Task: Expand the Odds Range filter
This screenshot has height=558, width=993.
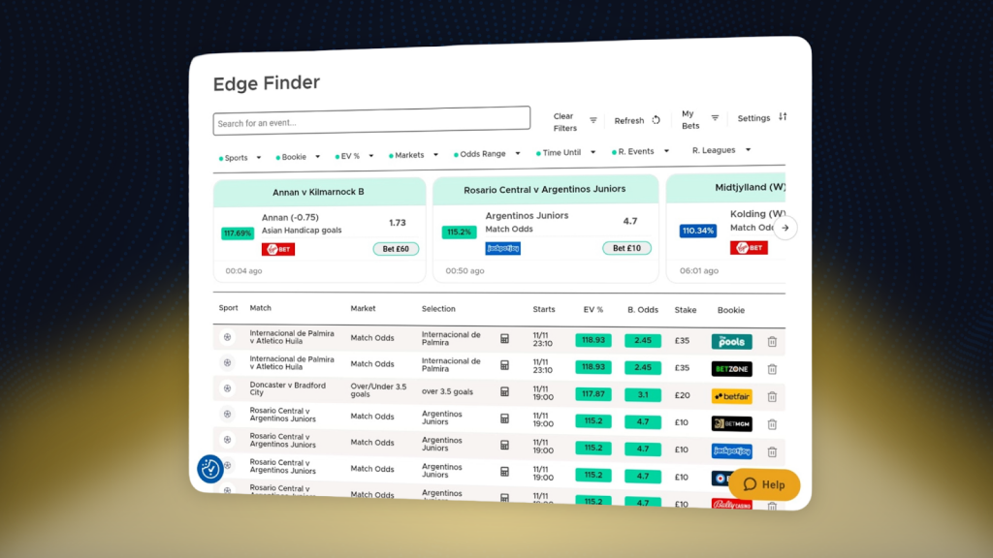Action: (x=483, y=153)
